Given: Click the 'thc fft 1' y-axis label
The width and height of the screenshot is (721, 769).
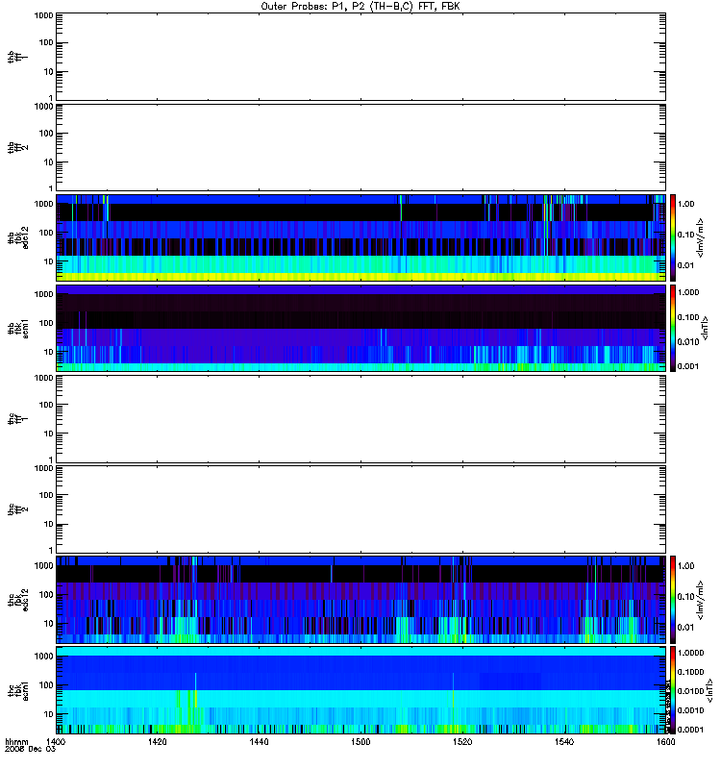Looking at the screenshot, I should pyautogui.click(x=17, y=419).
